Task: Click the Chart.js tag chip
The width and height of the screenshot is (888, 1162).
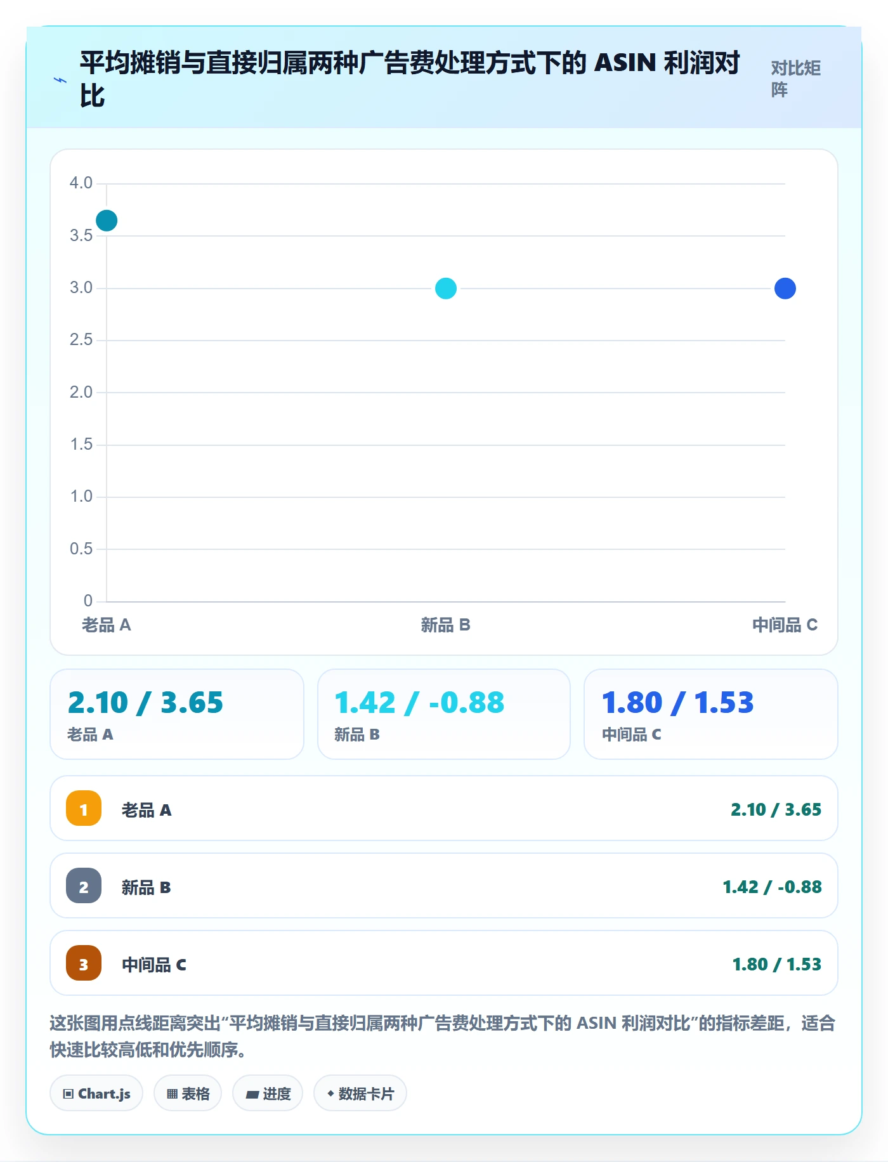Action: pos(96,1093)
